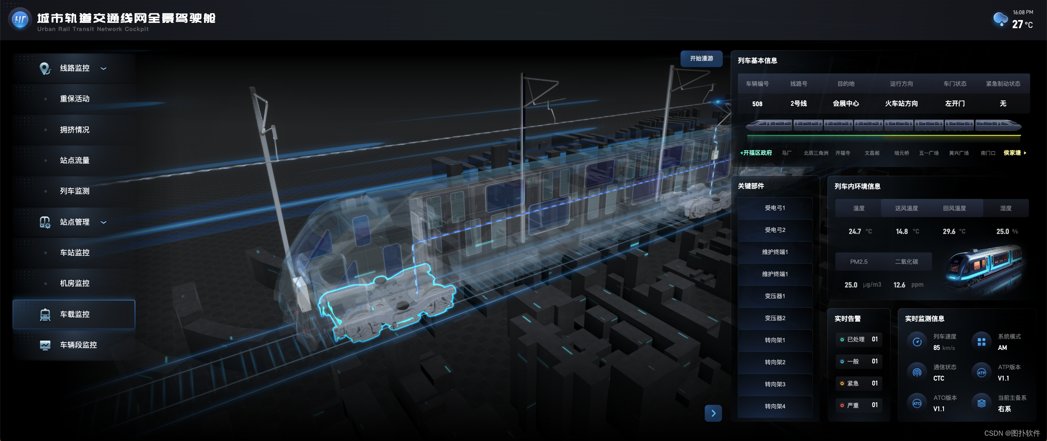Expand key components panel with arrow button
The height and width of the screenshot is (441, 1047).
click(x=713, y=413)
